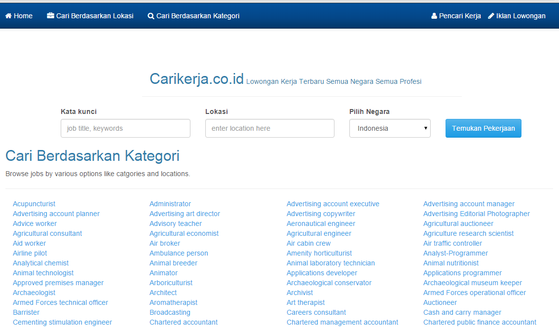This screenshot has width=559, height=334.
Task: Open the Animal nutritionist link
Action: (451, 263)
